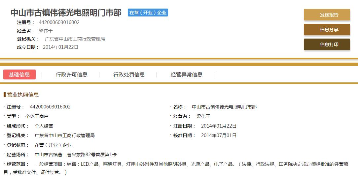Click the 成立日期 value 2014年01月22日
Screen dimensions: 358x176
click(x=60, y=47)
